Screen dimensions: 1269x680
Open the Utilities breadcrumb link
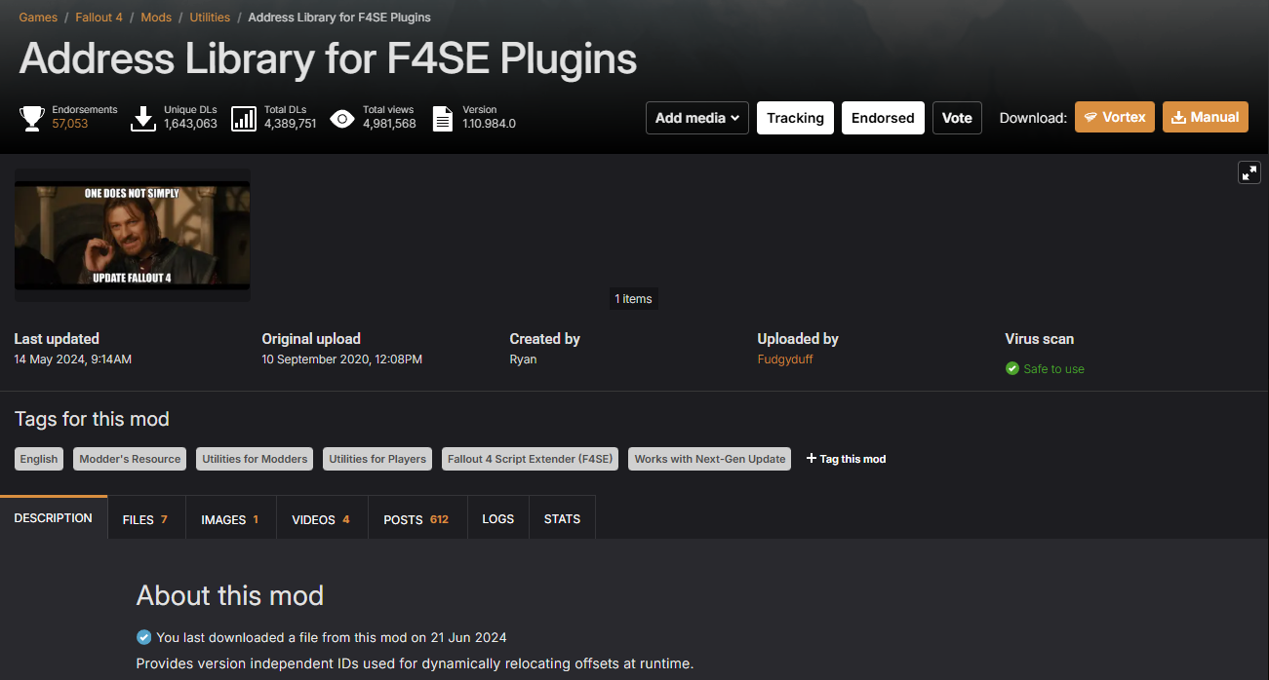[210, 18]
